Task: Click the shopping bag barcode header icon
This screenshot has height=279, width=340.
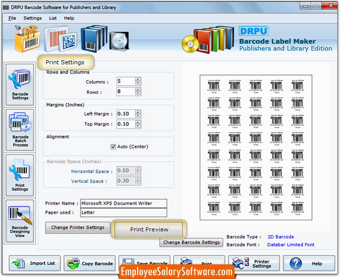Action: point(27,39)
